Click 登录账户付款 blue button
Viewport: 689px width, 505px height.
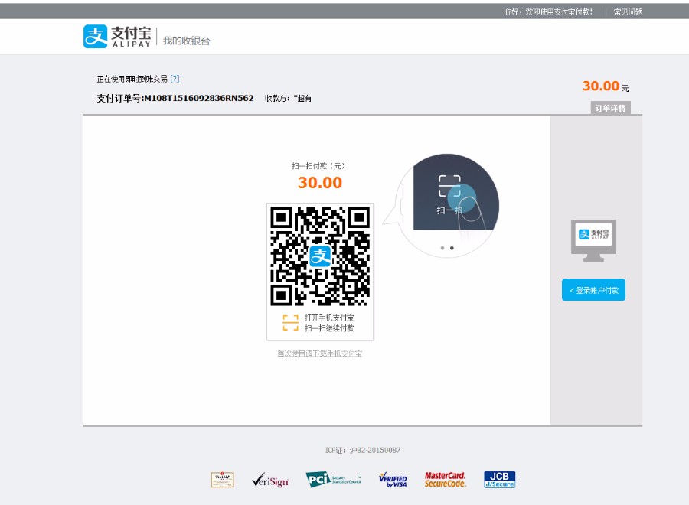(593, 290)
